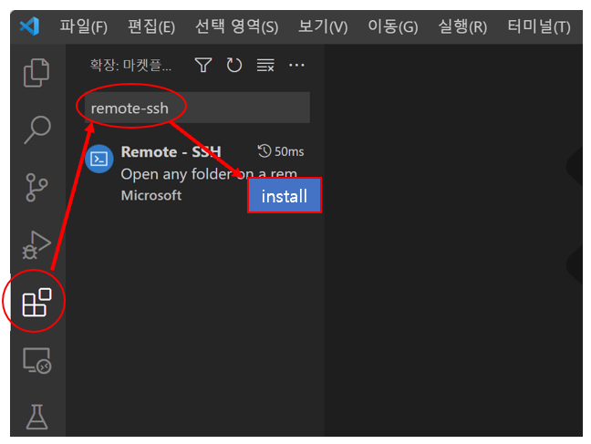Open the Run and Debug view
The image size is (591, 444).
36,245
